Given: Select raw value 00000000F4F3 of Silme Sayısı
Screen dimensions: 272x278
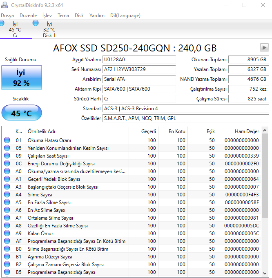Looking at the screenshot, I should [x=242, y=195].
